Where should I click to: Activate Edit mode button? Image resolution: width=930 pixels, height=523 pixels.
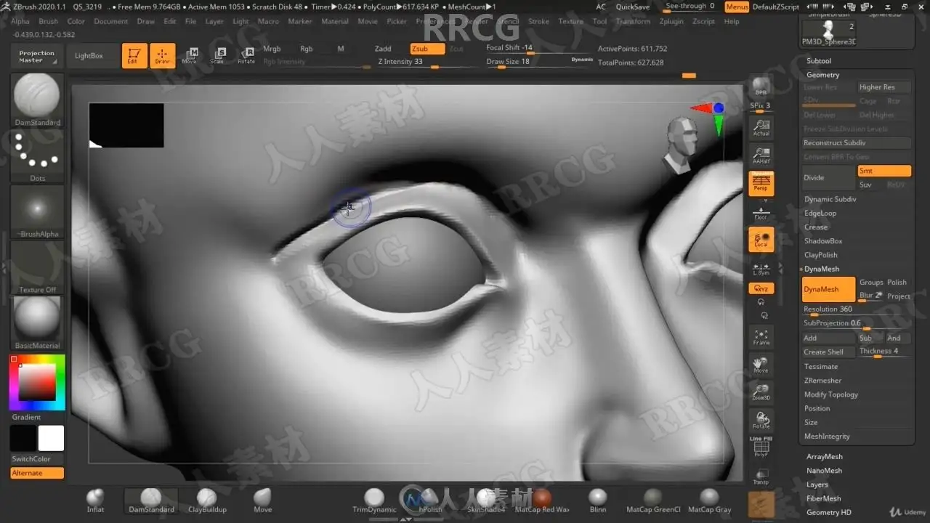click(x=134, y=56)
